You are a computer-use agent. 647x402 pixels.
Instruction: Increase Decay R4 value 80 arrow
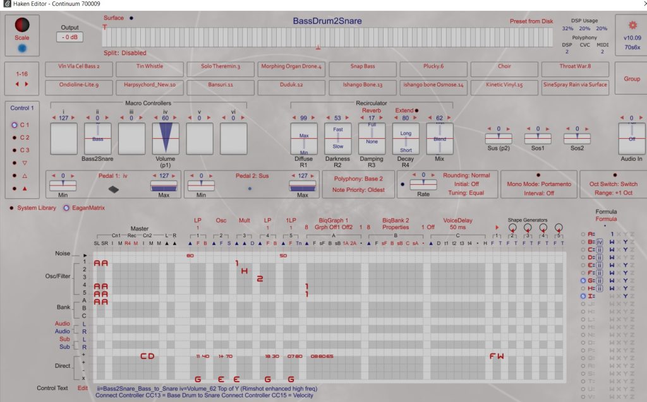click(x=415, y=118)
